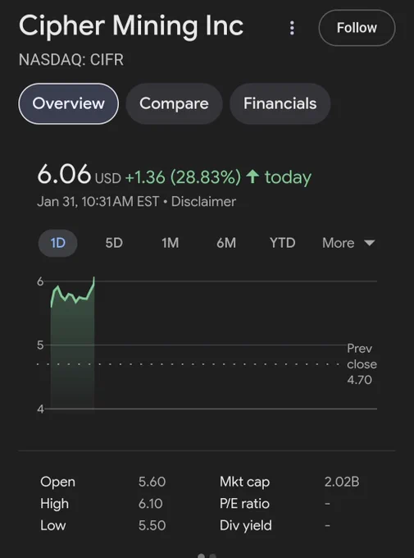414x558 pixels.
Task: Expand the More time ranges menu
Action: coord(348,243)
